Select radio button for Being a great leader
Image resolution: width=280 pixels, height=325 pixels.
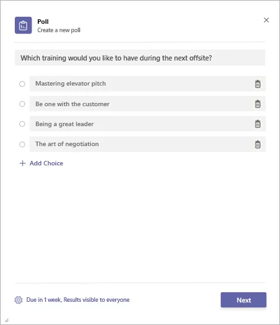(22, 124)
